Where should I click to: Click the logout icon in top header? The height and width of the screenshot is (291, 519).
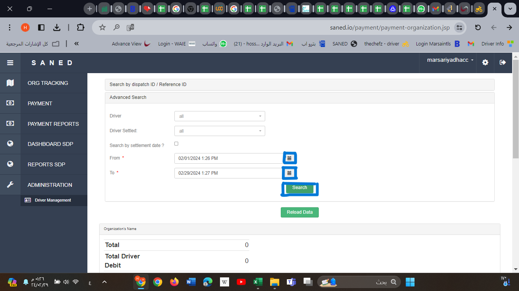[503, 63]
